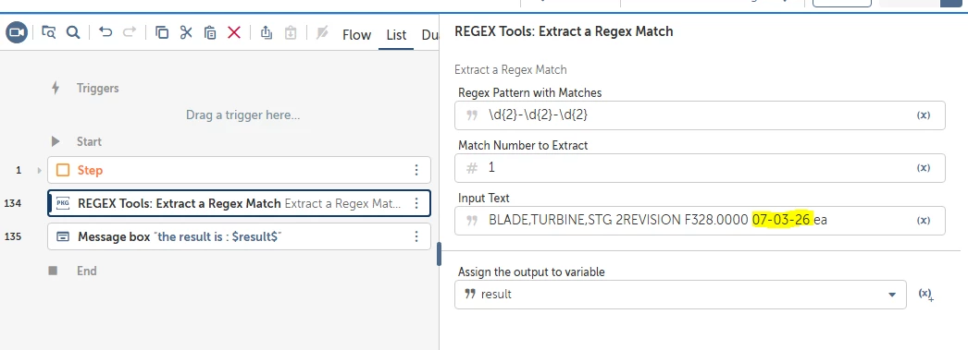Screen dimensions: 968x350
Task: Create new variable next to result
Action: (925, 295)
